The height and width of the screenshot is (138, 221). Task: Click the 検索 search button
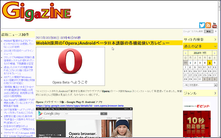click(x=207, y=31)
